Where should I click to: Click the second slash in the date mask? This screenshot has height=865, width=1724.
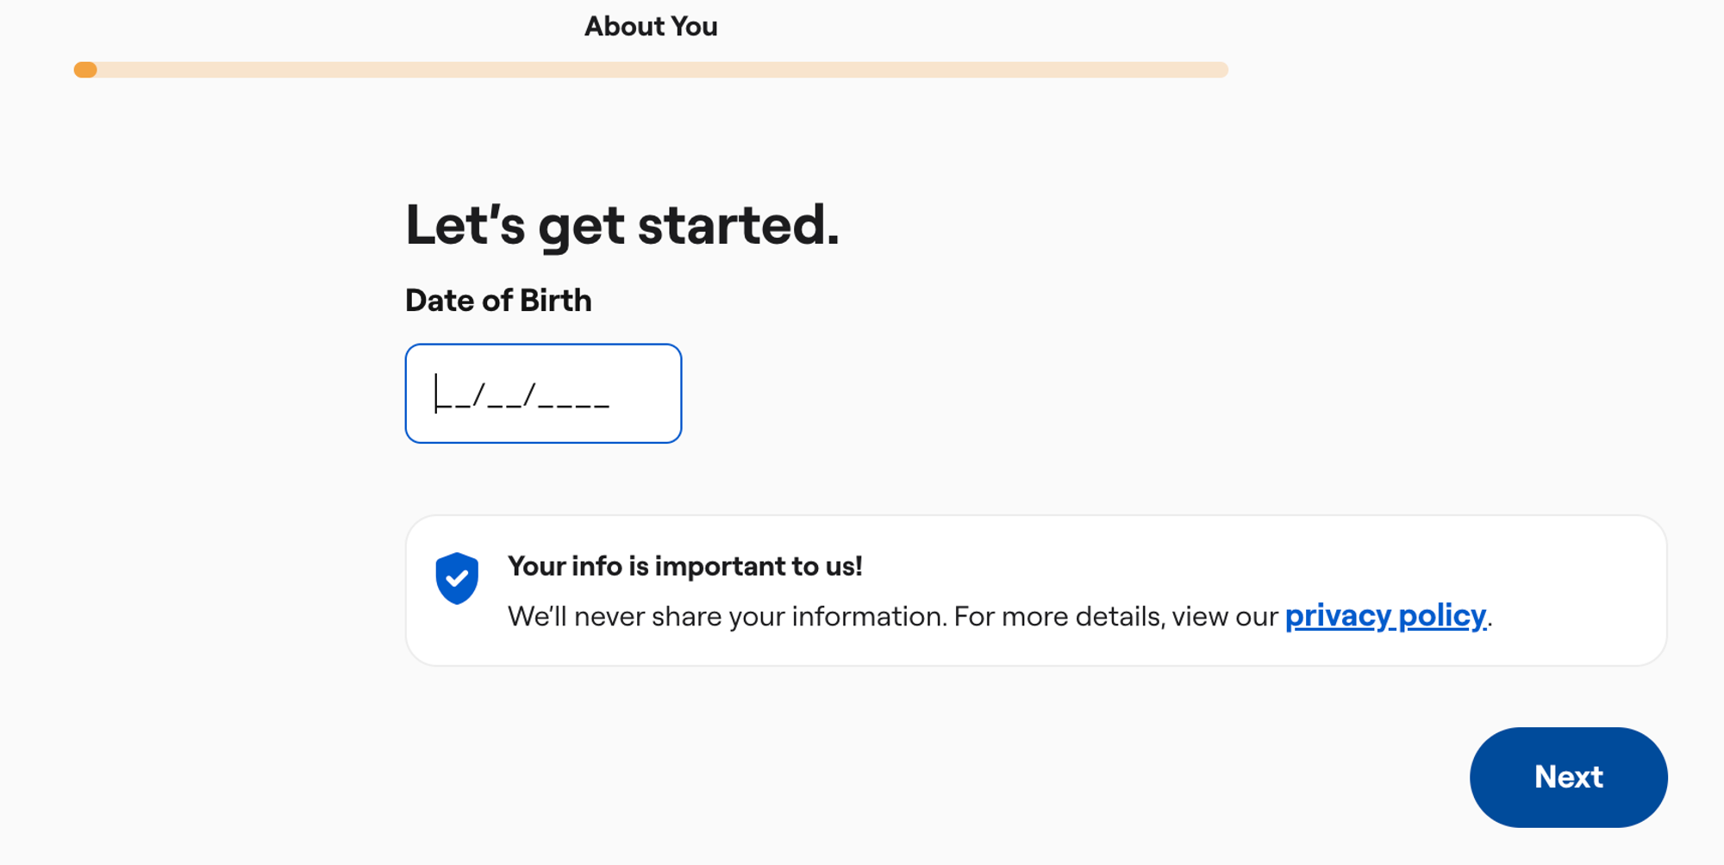529,395
